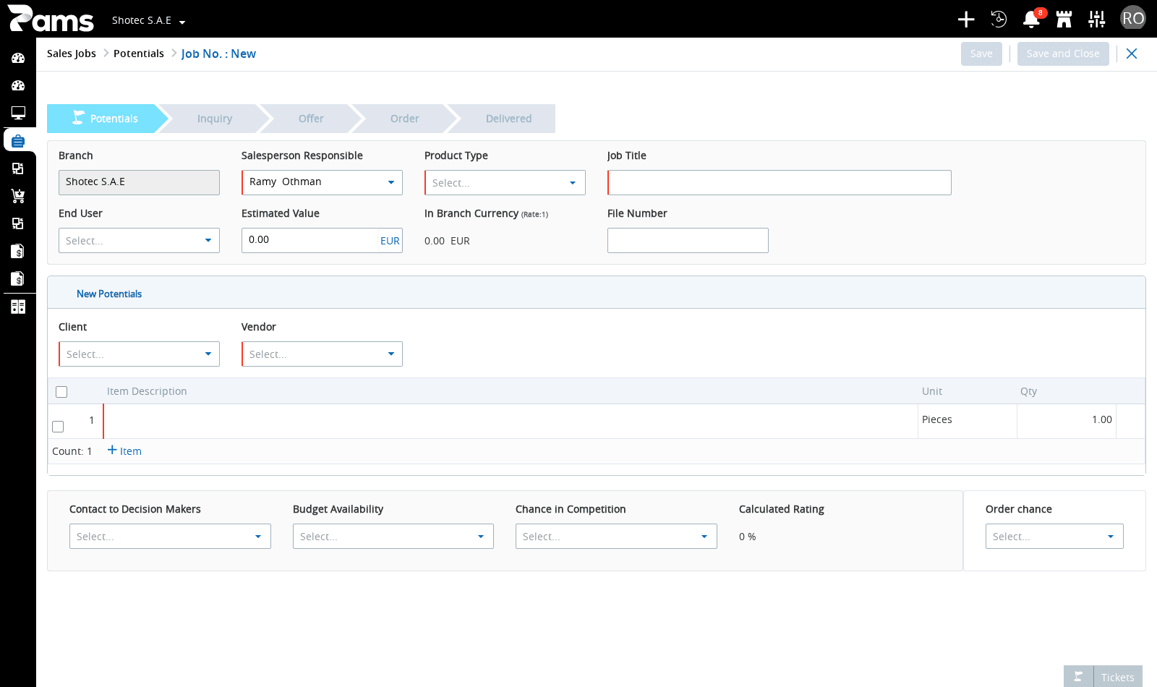This screenshot has height=687, width=1157.
Task: Open the Client dropdown
Action: click(x=139, y=354)
